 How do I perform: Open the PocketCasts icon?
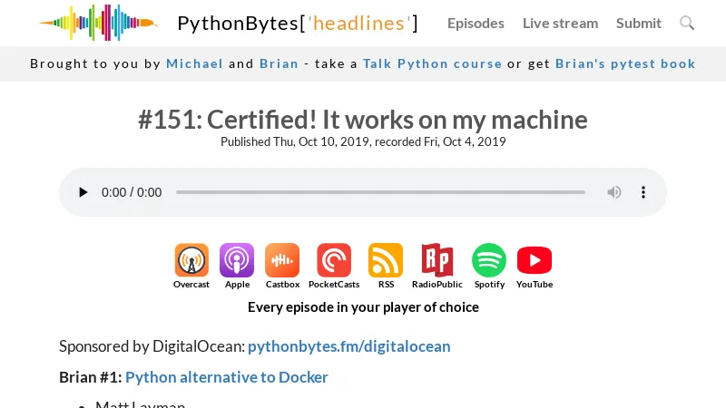coord(334,261)
